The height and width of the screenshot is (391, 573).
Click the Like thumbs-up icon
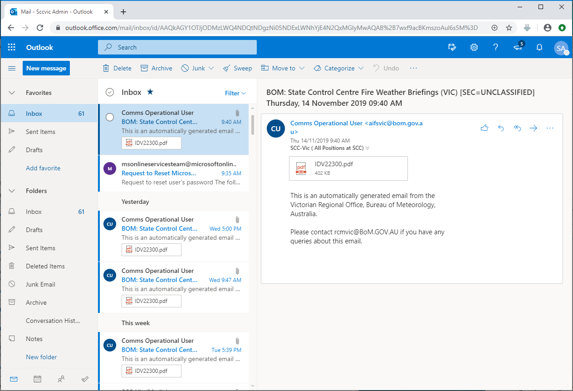pyautogui.click(x=484, y=128)
